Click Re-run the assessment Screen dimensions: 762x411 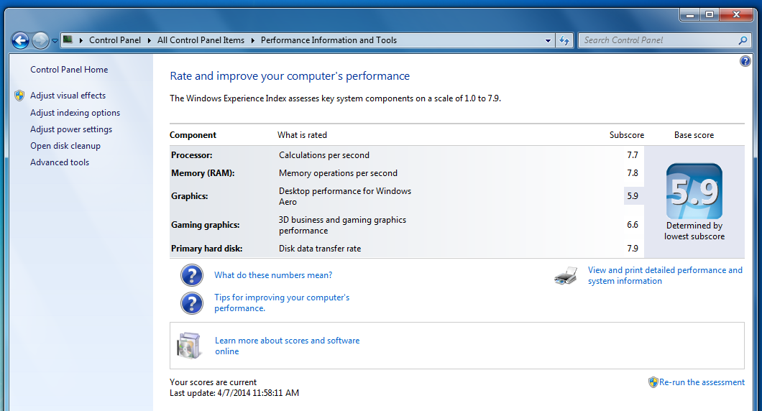click(x=702, y=382)
